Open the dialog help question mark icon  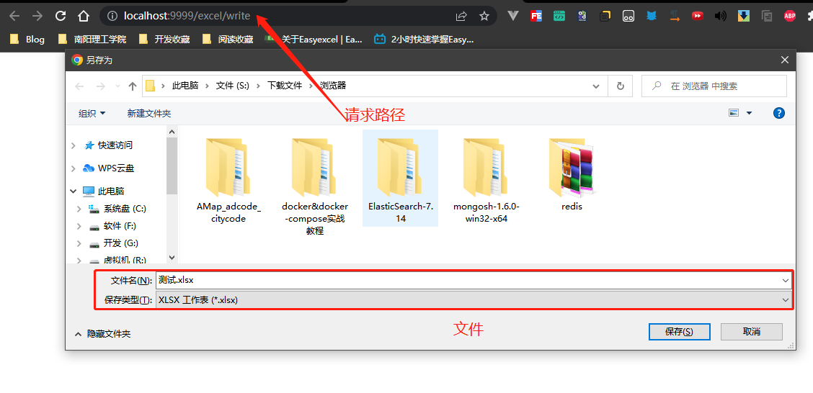click(x=778, y=113)
